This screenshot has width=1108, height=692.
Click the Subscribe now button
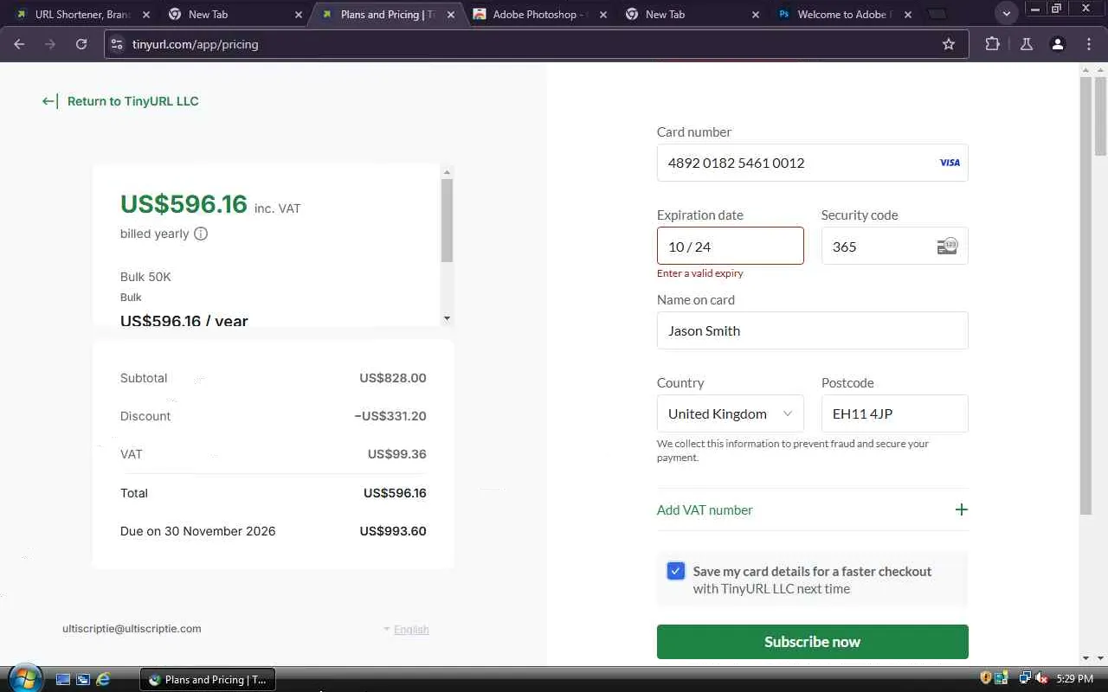tap(812, 642)
